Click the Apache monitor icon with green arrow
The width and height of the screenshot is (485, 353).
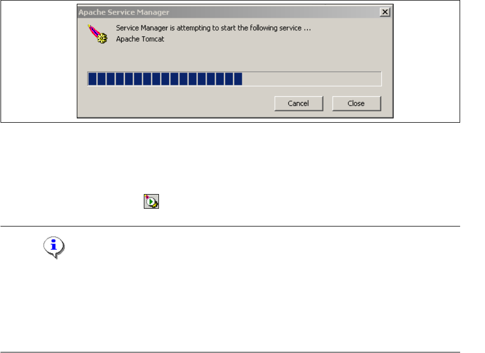click(x=151, y=202)
